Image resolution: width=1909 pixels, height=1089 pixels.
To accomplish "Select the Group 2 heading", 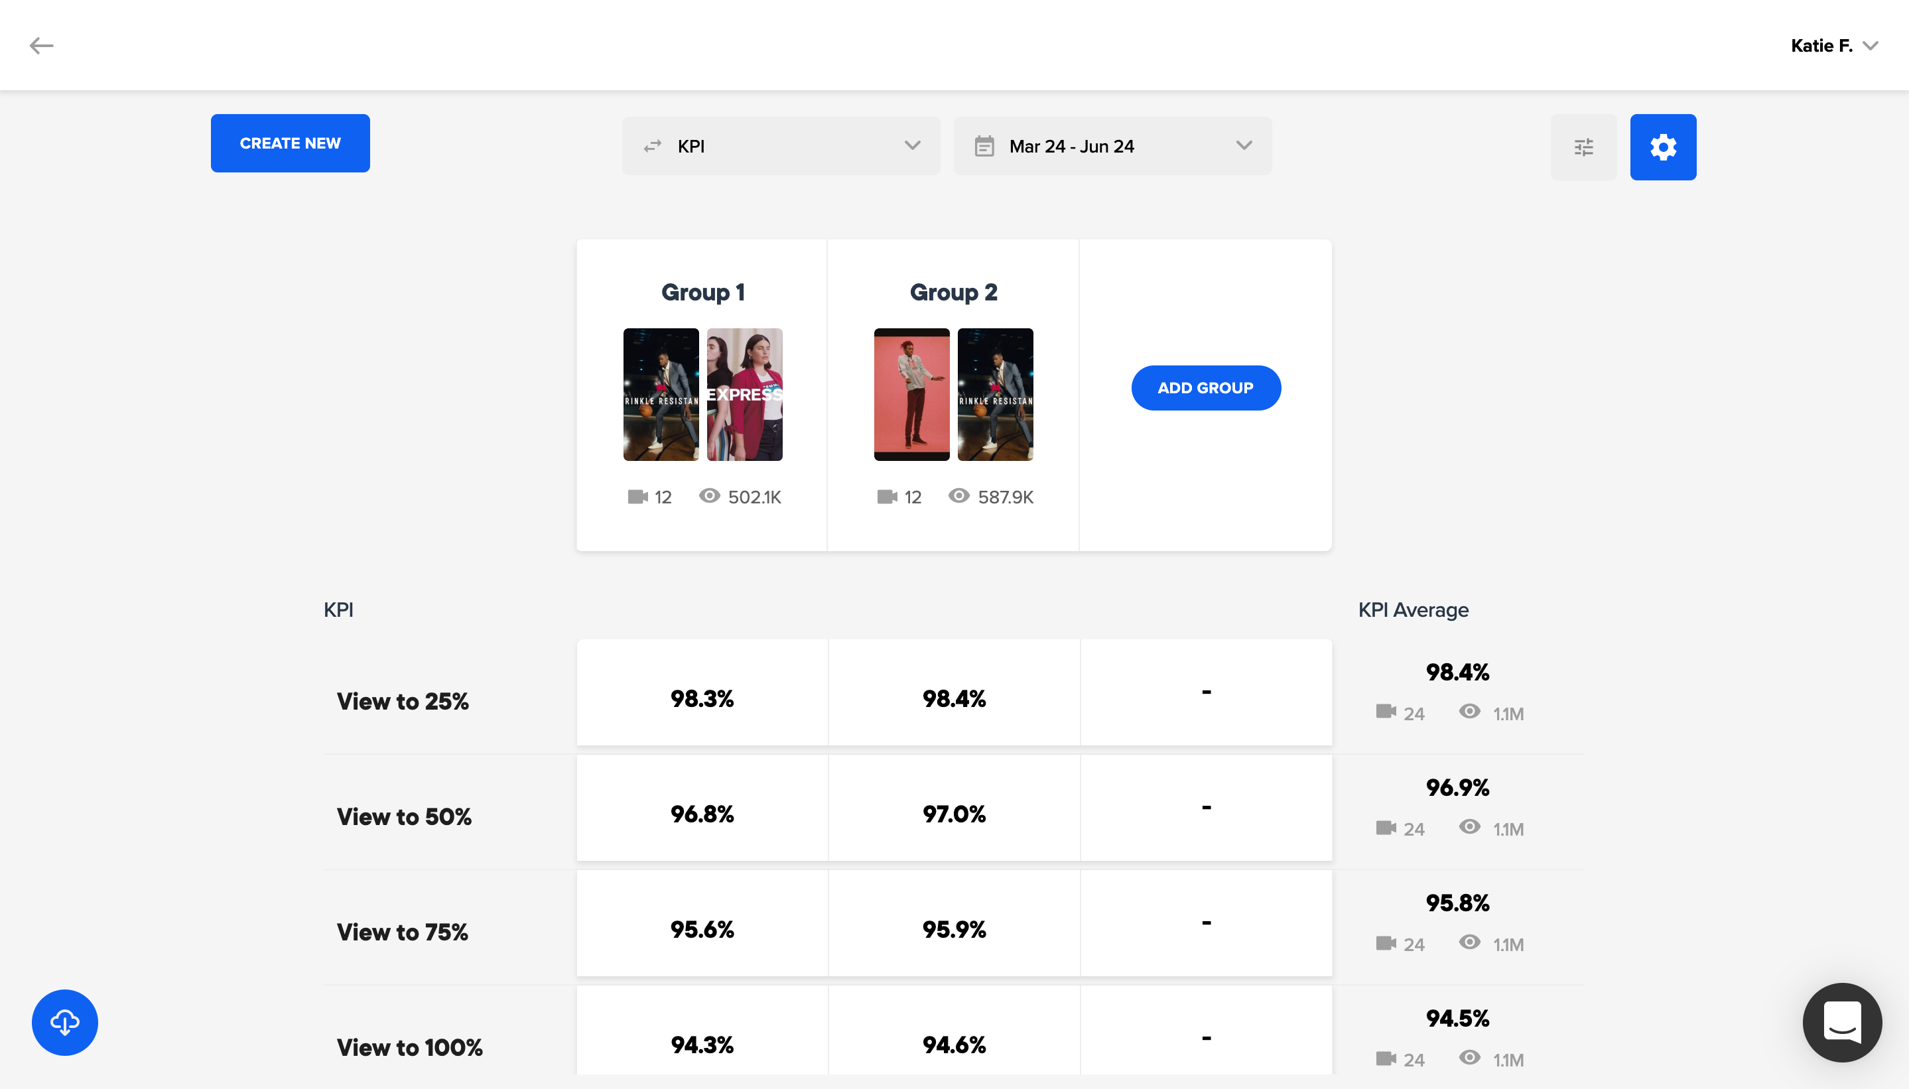I will [953, 292].
